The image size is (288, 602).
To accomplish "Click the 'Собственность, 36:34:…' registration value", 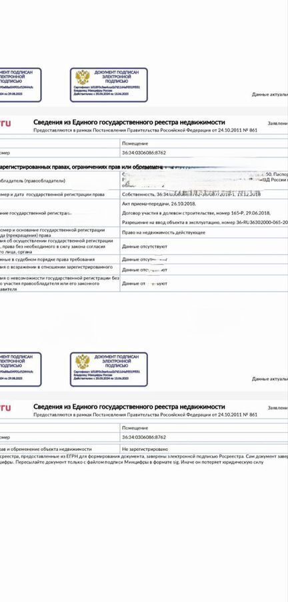I will tap(191, 195).
